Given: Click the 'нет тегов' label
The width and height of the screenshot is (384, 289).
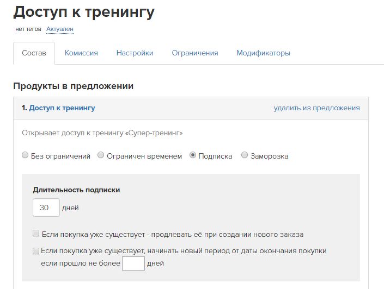Looking at the screenshot, I should [x=28, y=29].
